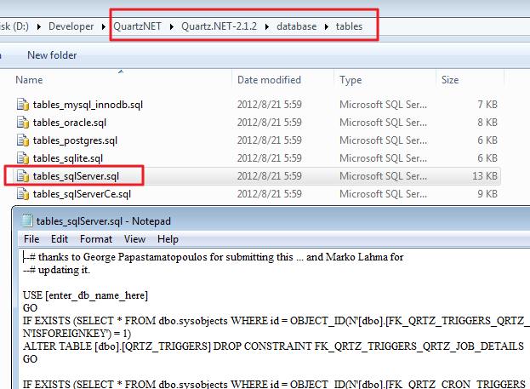Click the 'thanks to George Papastamatopoulos' comment line
This screenshot has width=530, height=389.
pyautogui.click(x=214, y=257)
